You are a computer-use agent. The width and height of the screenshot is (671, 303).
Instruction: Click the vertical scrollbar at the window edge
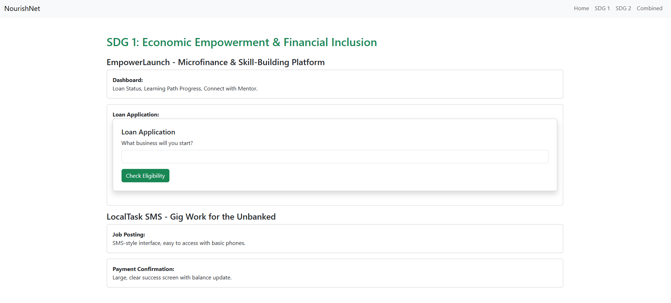click(670, 151)
